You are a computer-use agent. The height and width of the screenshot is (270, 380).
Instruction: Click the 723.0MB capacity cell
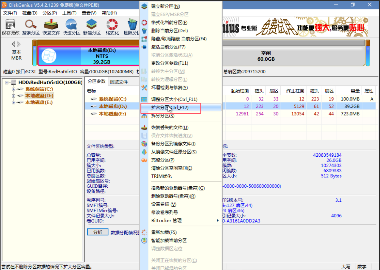350,114
